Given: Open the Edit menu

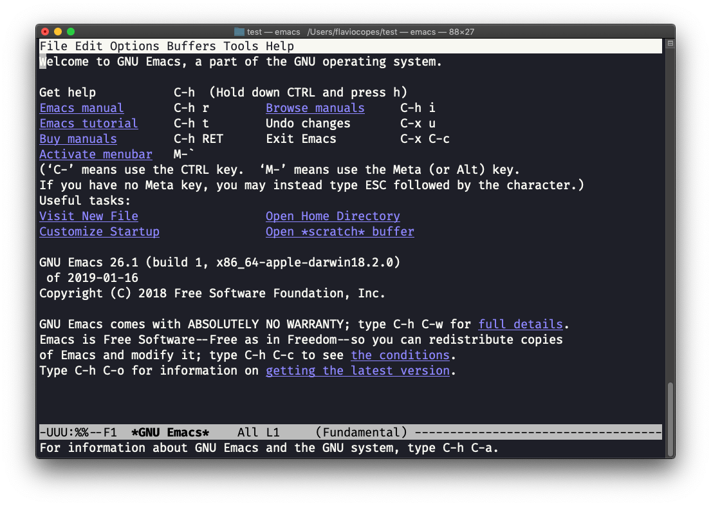Looking at the screenshot, I should (x=89, y=46).
